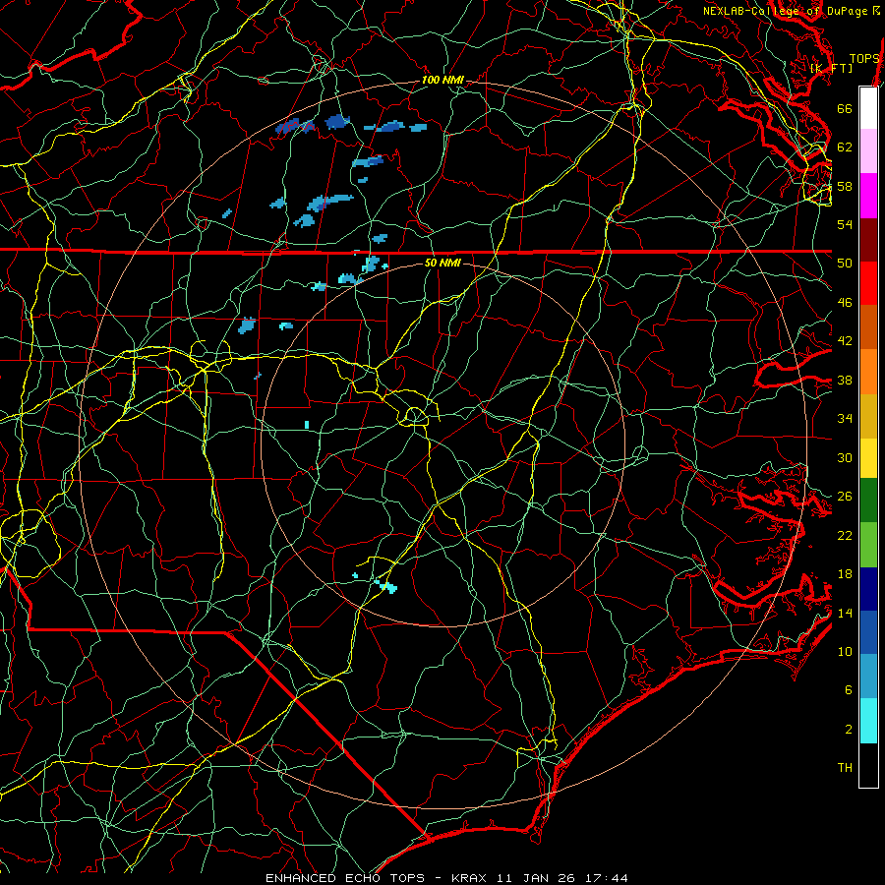The image size is (885, 885).
Task: Click the magenta legend swatch
Action: [868, 196]
